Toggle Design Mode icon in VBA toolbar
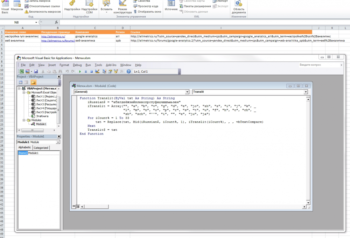Viewport: 350px width, 238px height. (97, 72)
